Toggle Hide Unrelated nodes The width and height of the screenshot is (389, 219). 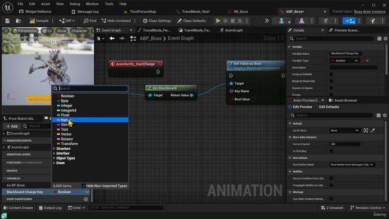pyautogui.click(x=116, y=21)
